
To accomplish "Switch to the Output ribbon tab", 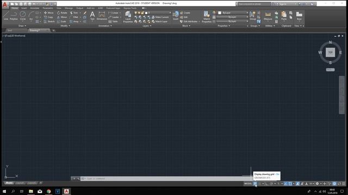I will click(80, 8).
